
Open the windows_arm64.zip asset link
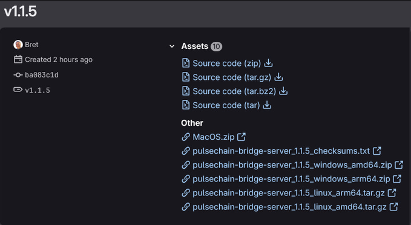[291, 179]
